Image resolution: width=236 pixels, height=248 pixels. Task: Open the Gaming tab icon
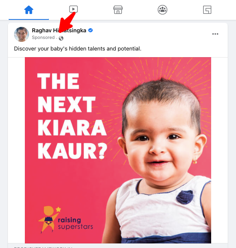(x=207, y=10)
